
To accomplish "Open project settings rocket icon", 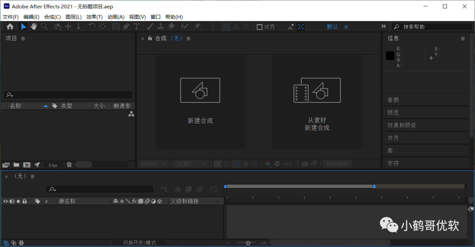I will tap(37, 165).
